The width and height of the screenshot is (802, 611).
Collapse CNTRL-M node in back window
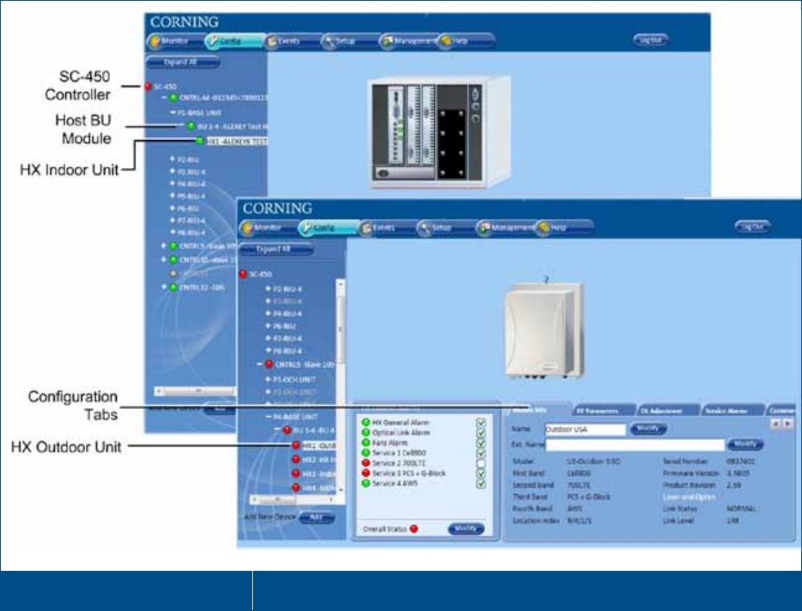pos(163,97)
